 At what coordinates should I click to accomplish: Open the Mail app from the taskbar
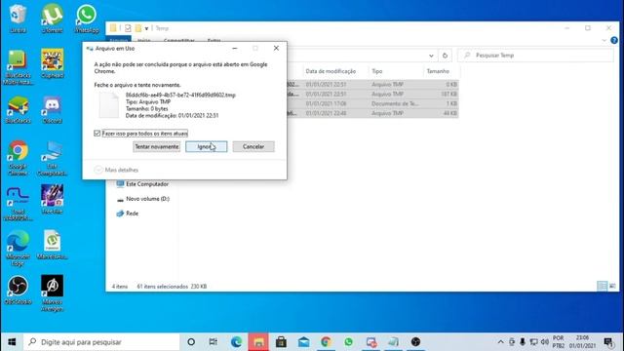click(x=303, y=342)
